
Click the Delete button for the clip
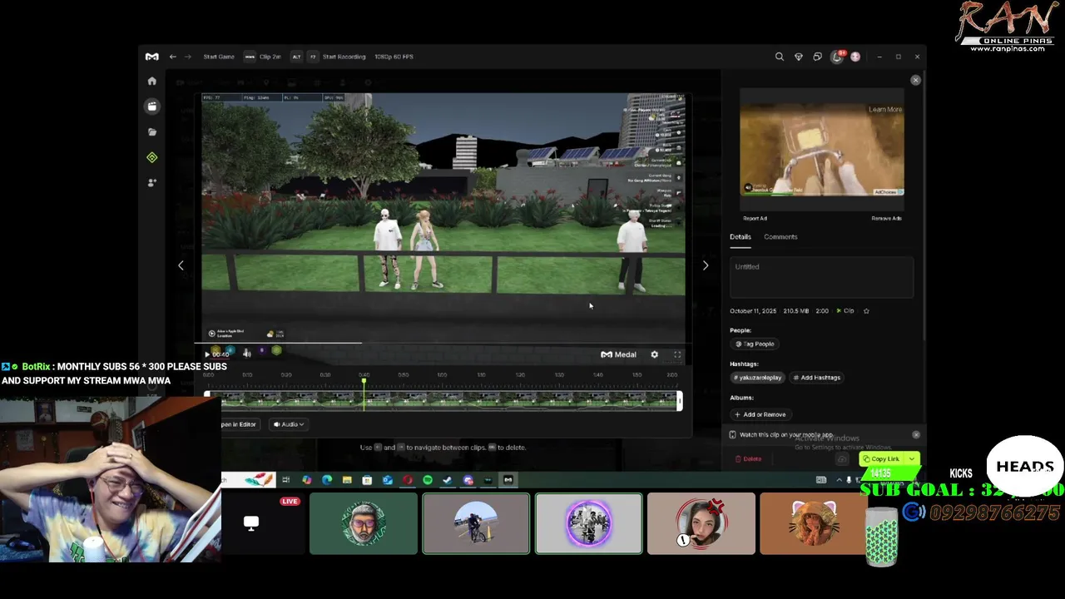click(x=748, y=459)
